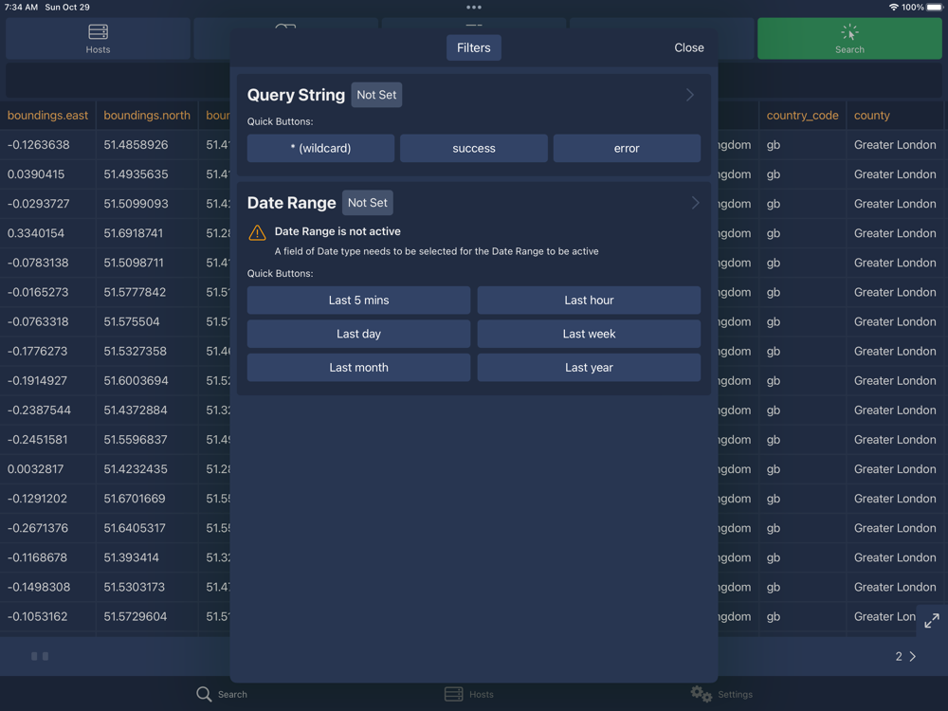Expand the Query String chevron
Viewport: 948px width, 711px height.
coord(690,95)
